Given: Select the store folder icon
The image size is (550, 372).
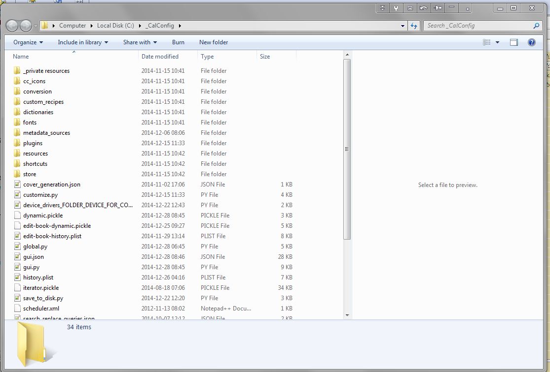Looking at the screenshot, I should 17,174.
